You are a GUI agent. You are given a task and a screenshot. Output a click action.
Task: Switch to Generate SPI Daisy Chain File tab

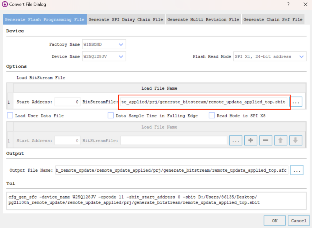tap(126, 19)
